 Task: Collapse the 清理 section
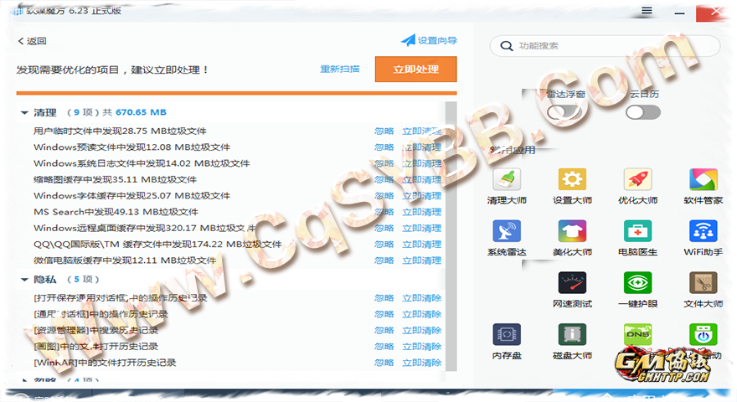pos(24,112)
